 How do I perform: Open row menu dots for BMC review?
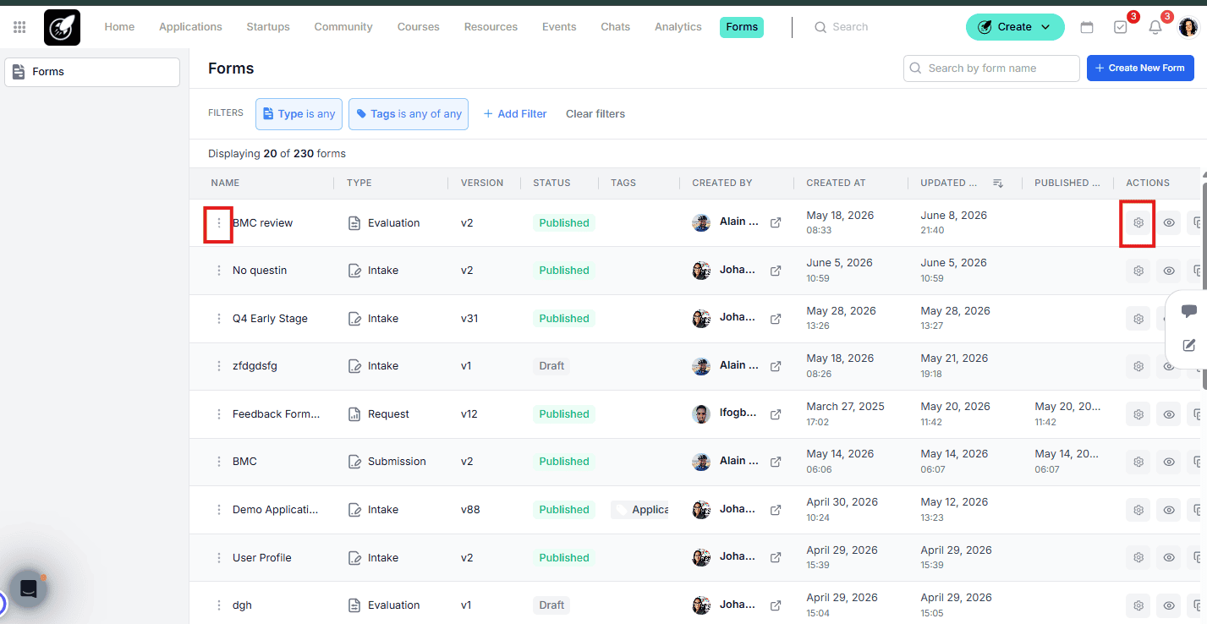219,223
